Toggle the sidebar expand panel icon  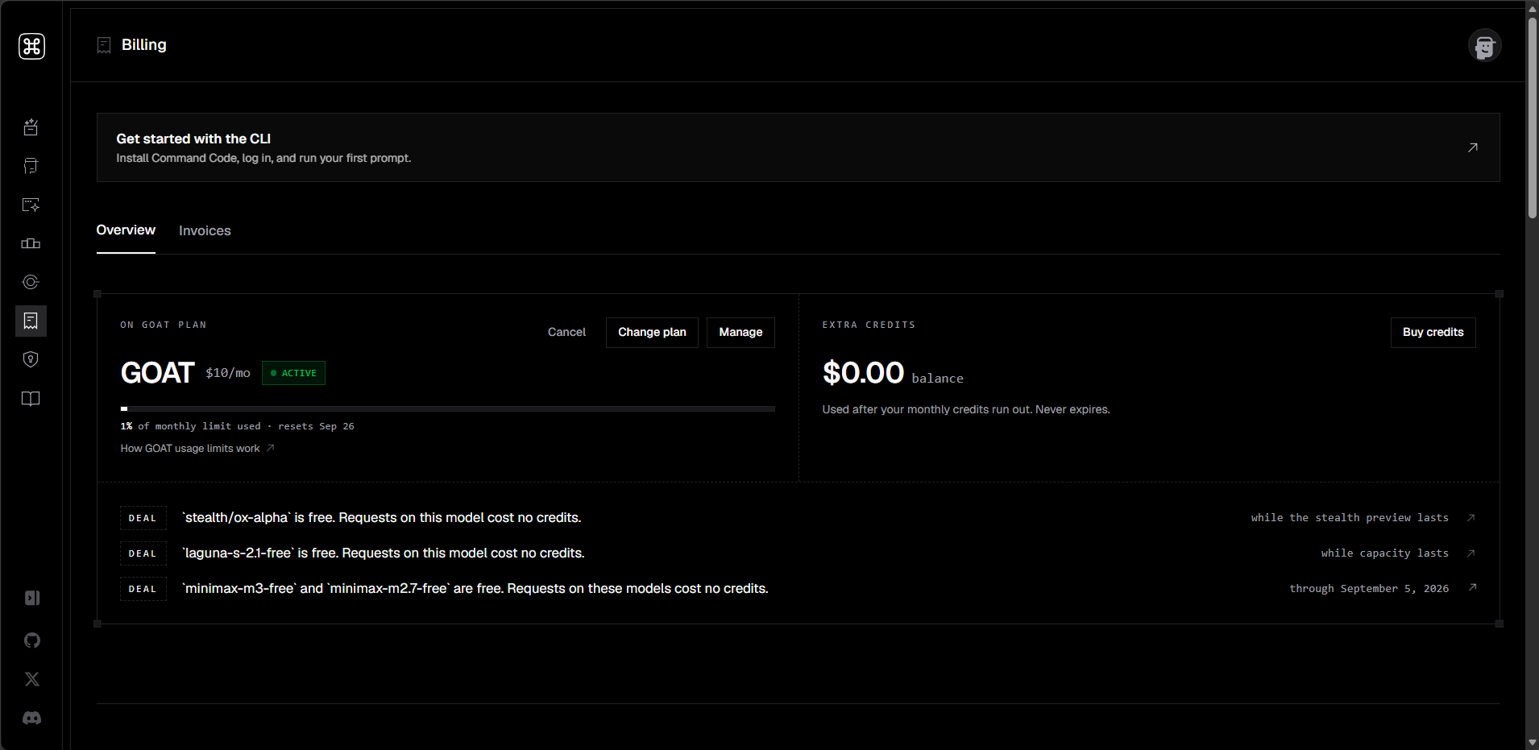(32, 598)
